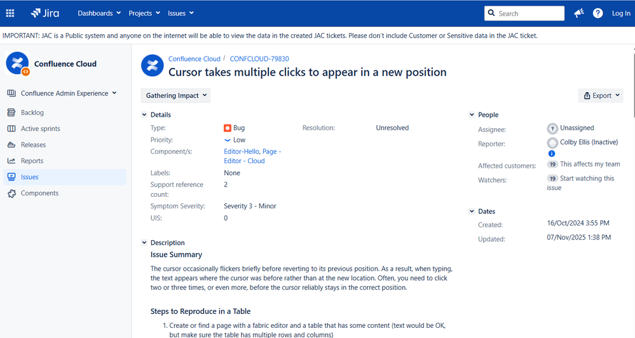Click the Unresolved resolution value
635x338 pixels.
point(392,128)
